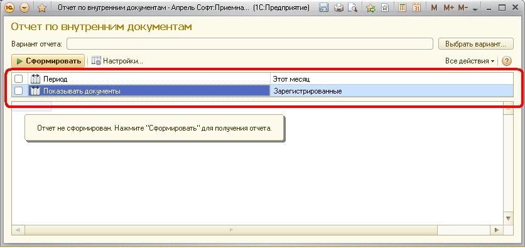Viewport: 525px width, 248px height.
Task: Click the vertical scrollbar down arrow
Action: (508, 218)
